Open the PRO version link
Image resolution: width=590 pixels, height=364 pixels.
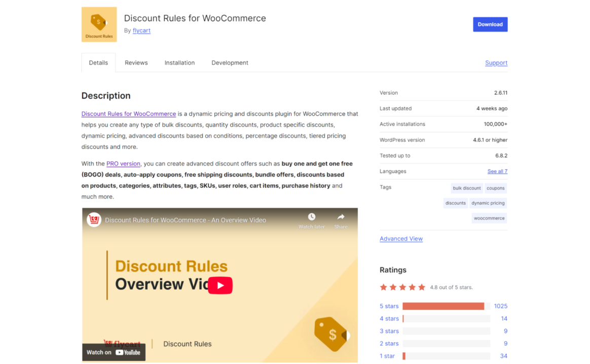pos(123,164)
